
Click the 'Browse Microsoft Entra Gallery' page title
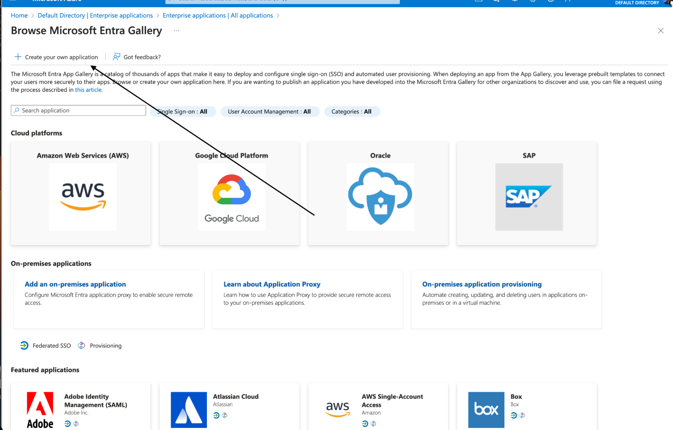click(x=86, y=31)
